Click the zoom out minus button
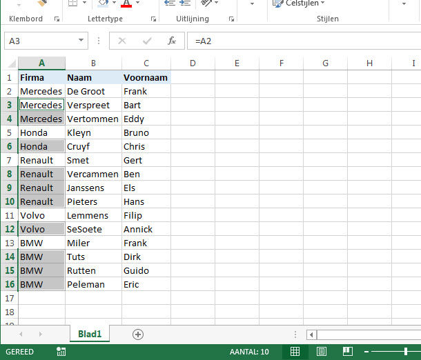The image size is (421, 360). [366, 352]
